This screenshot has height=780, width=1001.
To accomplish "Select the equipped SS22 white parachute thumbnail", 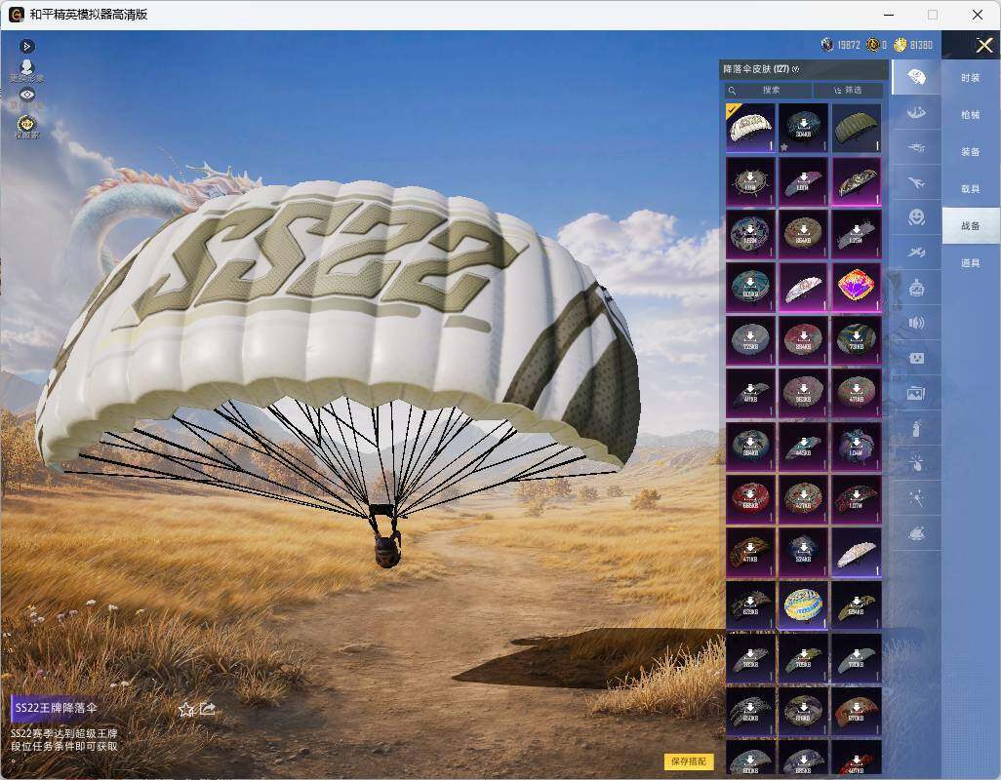I will click(751, 128).
